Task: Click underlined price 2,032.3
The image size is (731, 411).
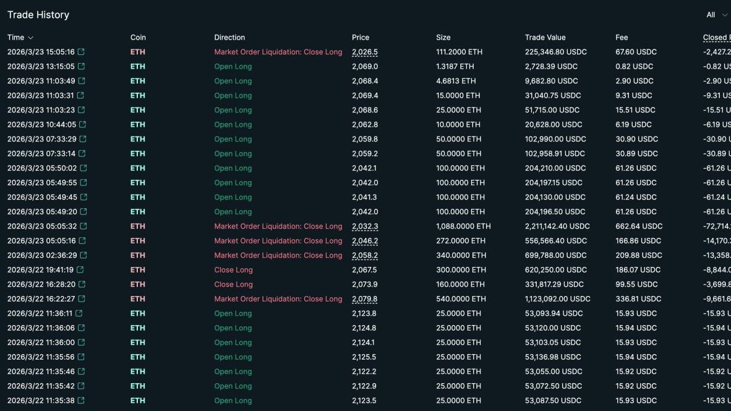Action: click(364, 227)
